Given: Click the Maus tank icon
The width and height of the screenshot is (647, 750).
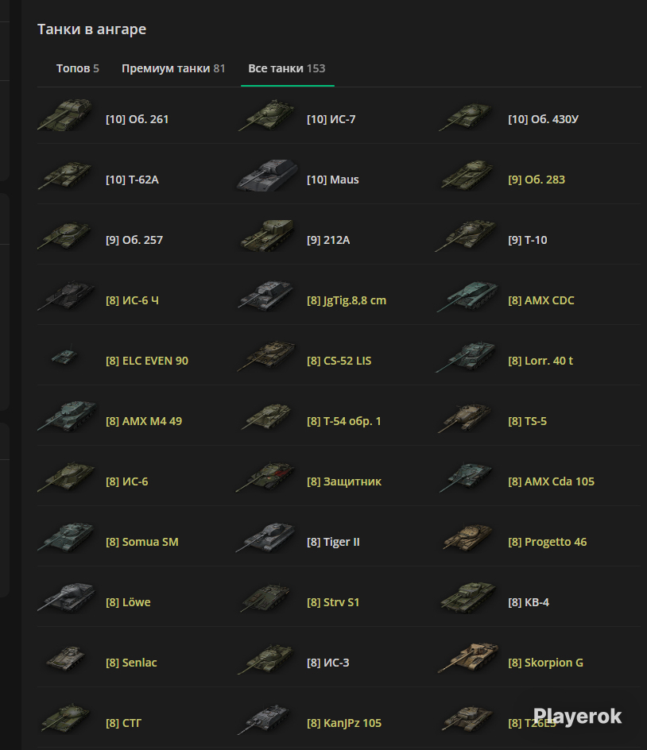Looking at the screenshot, I should pyautogui.click(x=266, y=175).
